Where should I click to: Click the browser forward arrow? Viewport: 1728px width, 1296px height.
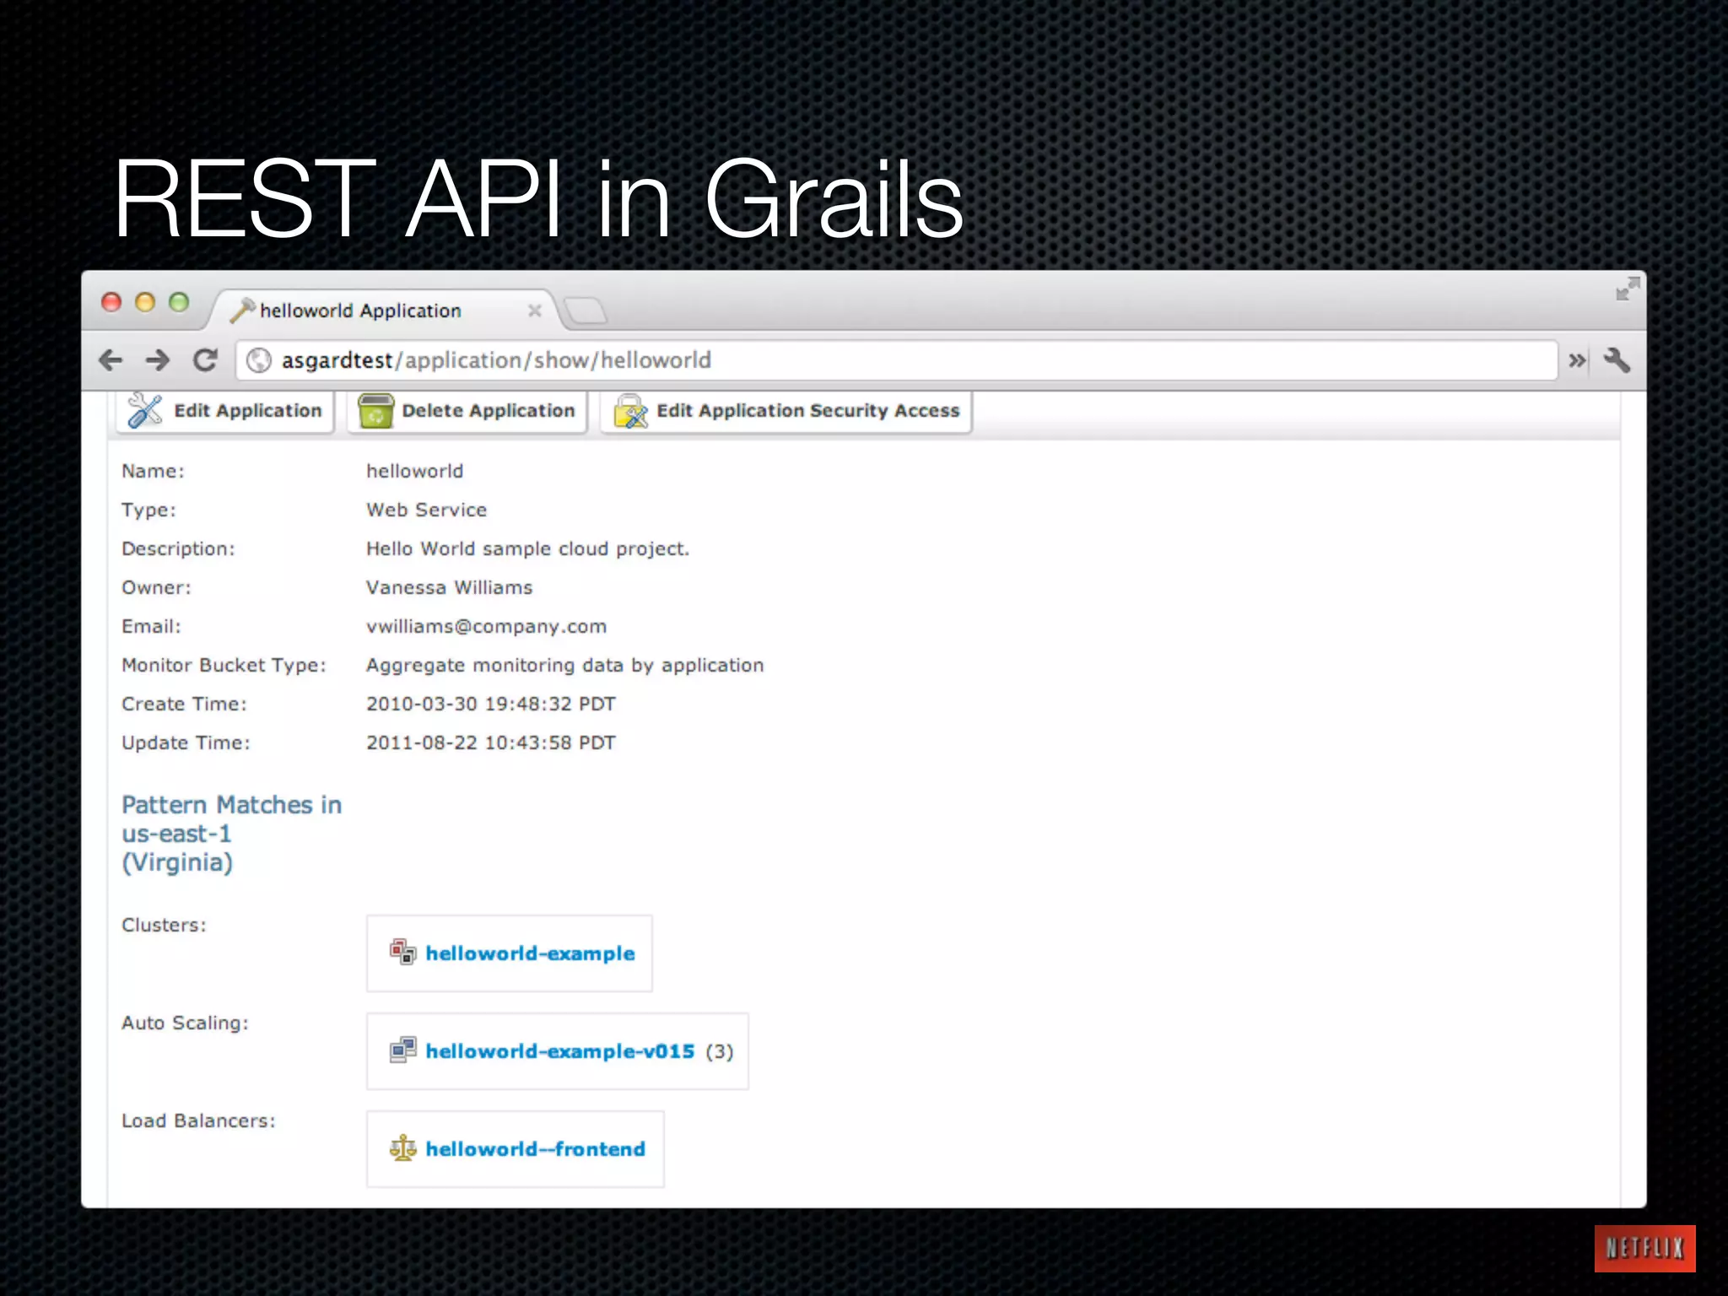coord(158,361)
